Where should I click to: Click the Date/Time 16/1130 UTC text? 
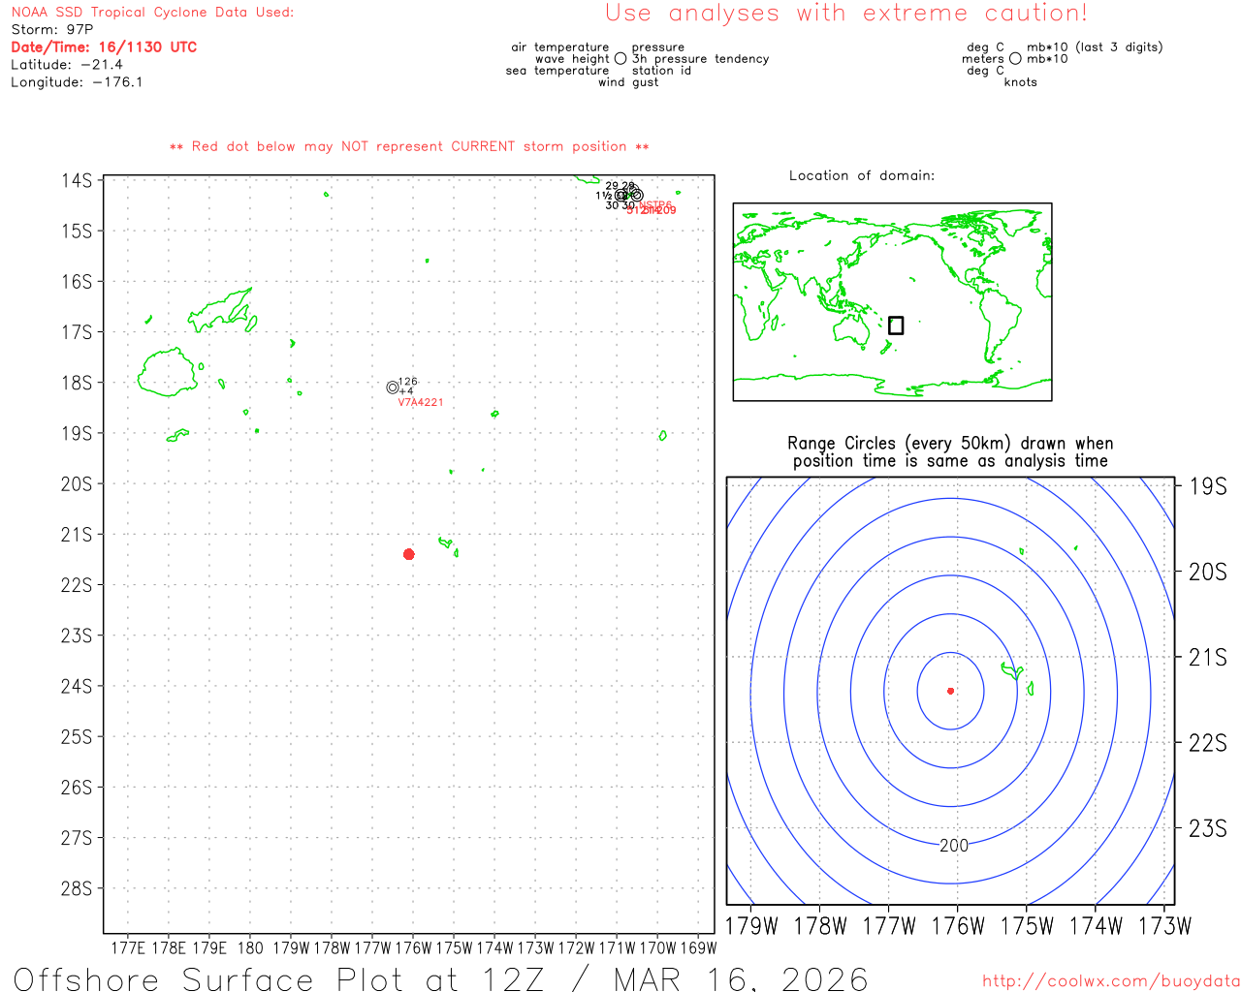click(104, 47)
